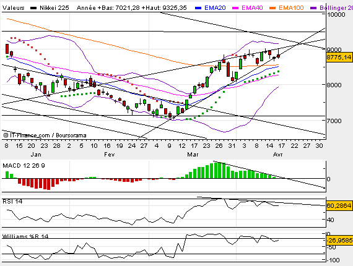353x266 pixels.
Task: Click the Avr month label on time axis
Action: pyautogui.click(x=278, y=155)
